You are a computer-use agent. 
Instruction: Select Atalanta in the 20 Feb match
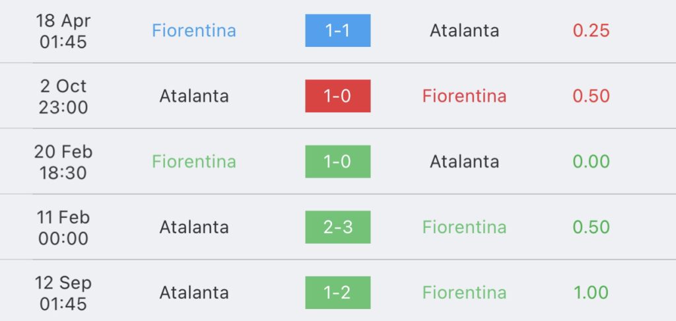coord(464,161)
